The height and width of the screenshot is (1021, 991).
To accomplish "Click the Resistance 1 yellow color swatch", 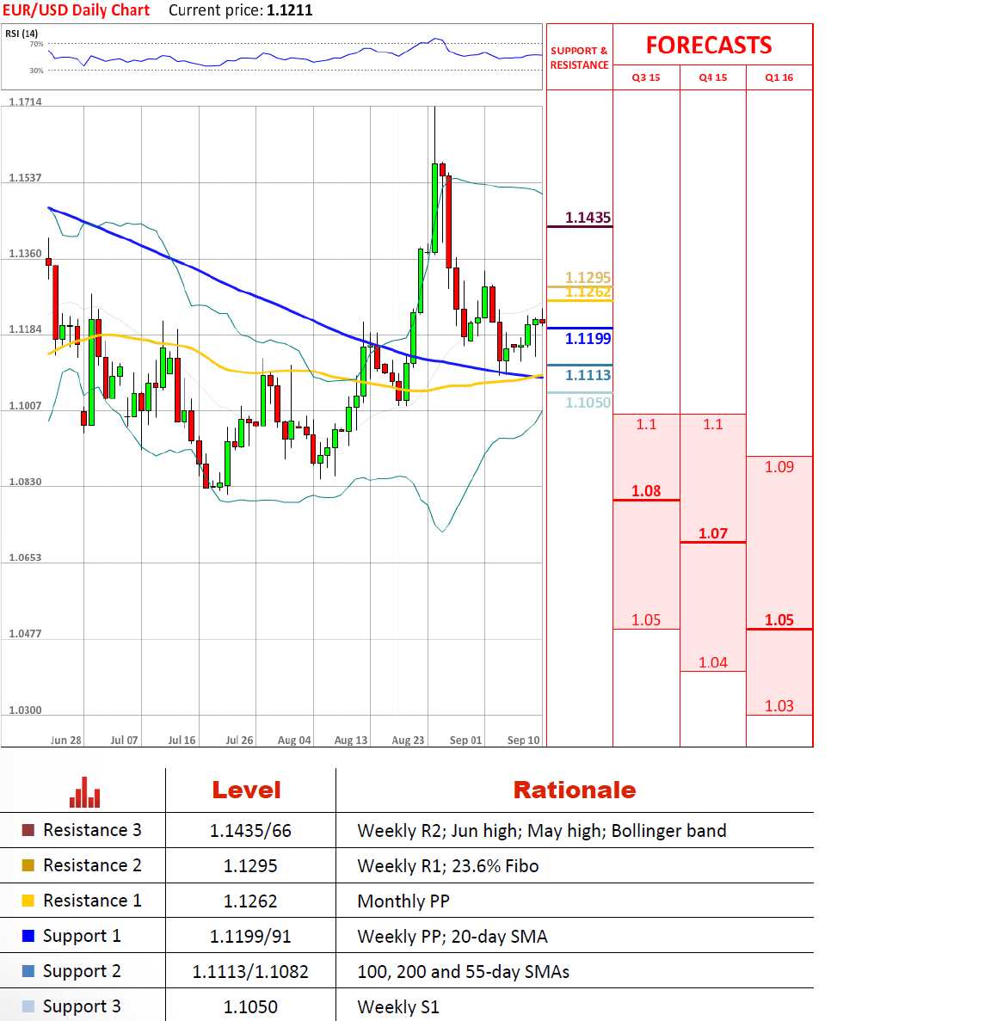I will coord(28,901).
